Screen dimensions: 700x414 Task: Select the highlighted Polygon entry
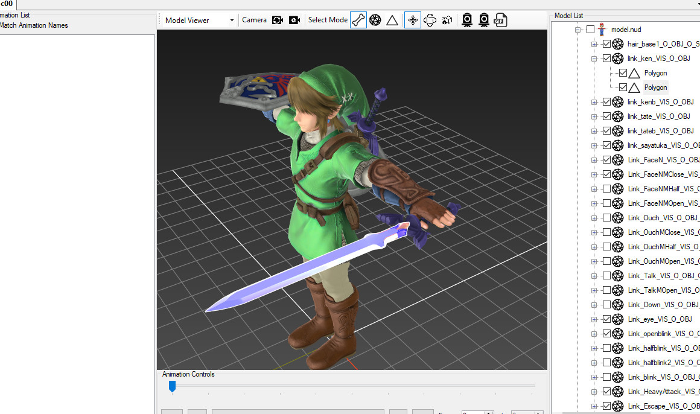[x=655, y=87]
